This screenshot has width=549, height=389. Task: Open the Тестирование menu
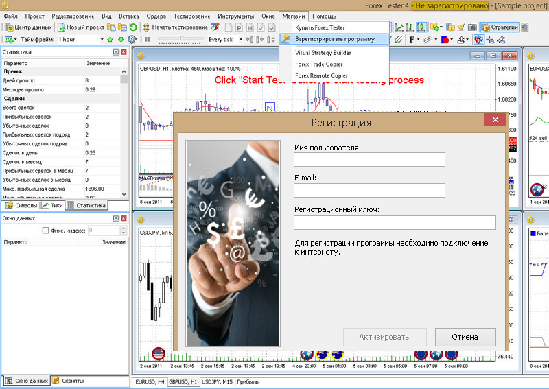tap(192, 16)
